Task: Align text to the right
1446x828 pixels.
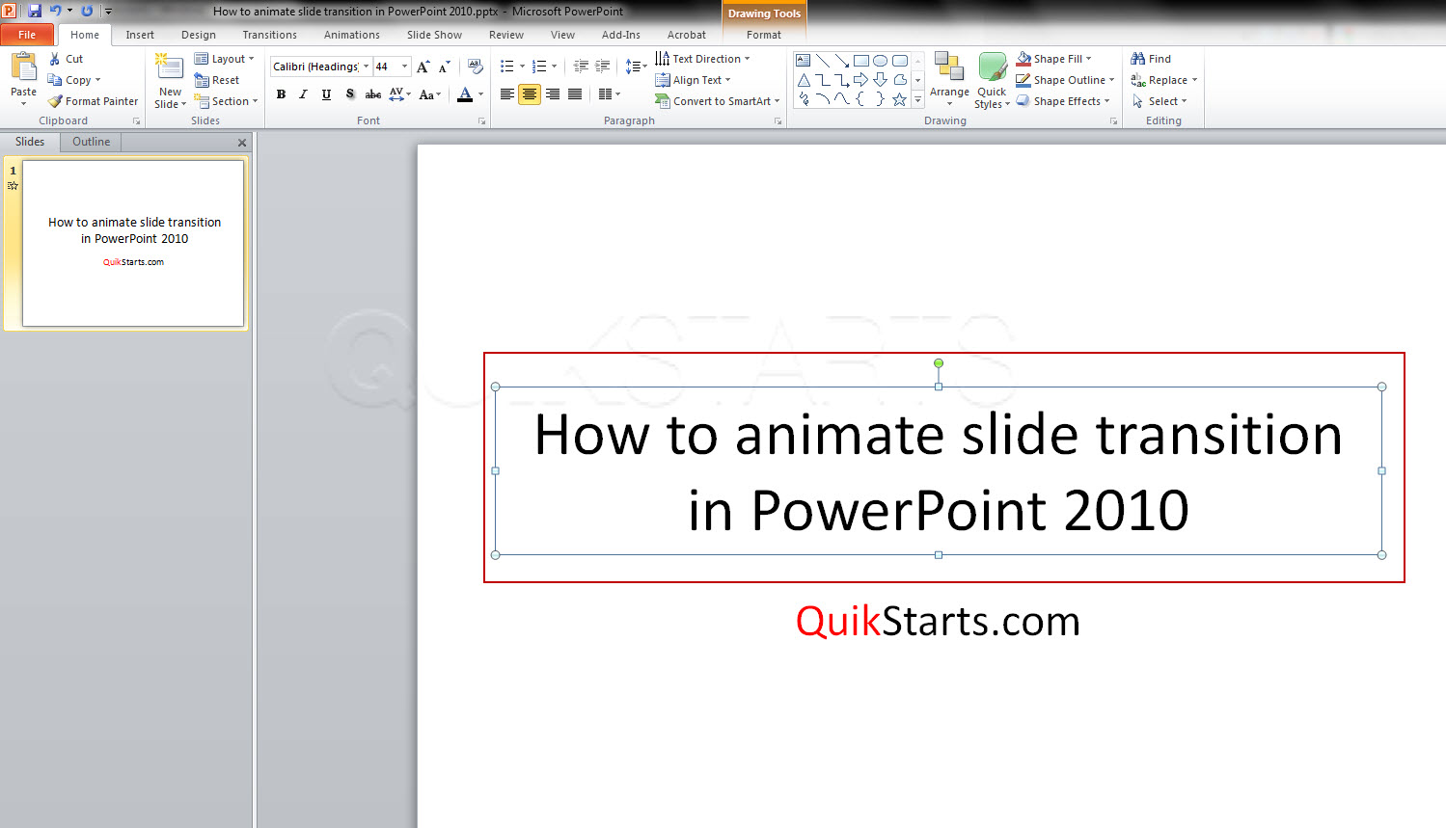Action: 553,93
